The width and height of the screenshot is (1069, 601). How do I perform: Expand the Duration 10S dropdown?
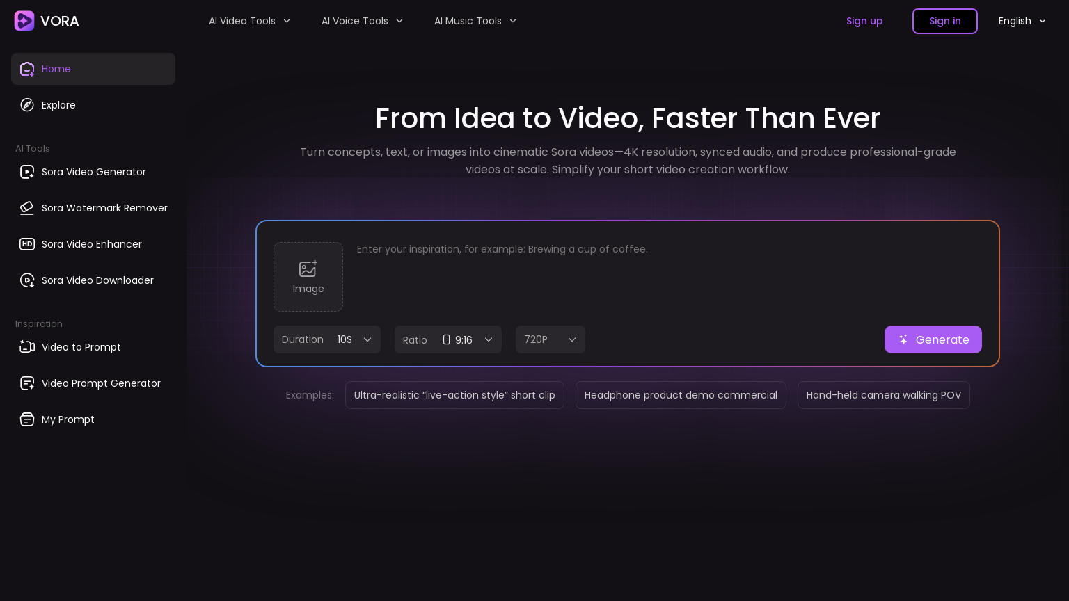tap(327, 339)
